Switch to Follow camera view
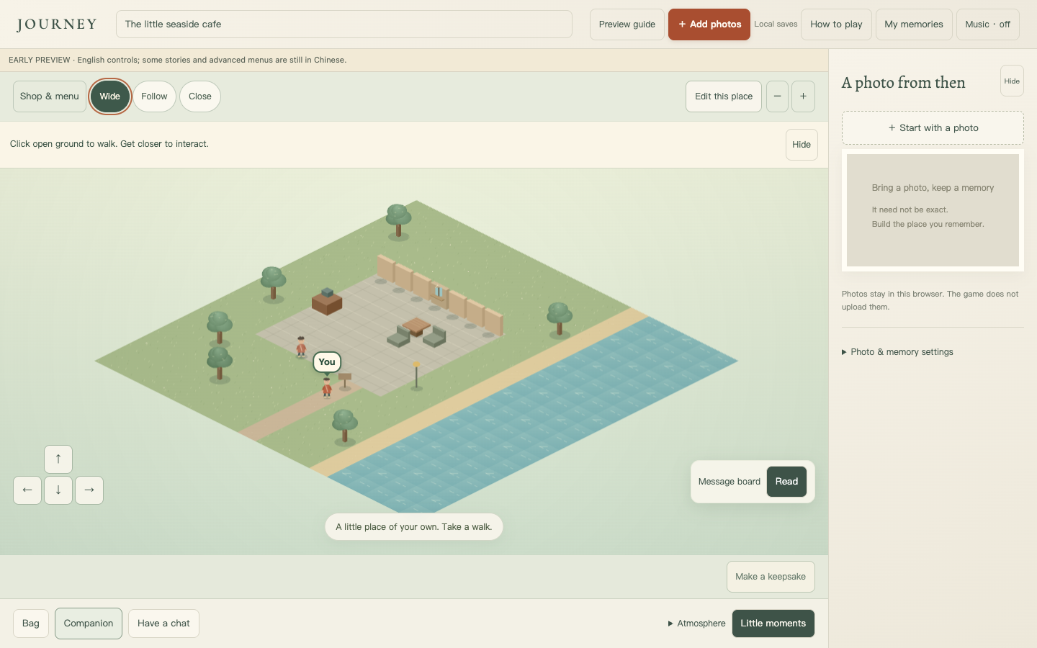 (154, 96)
